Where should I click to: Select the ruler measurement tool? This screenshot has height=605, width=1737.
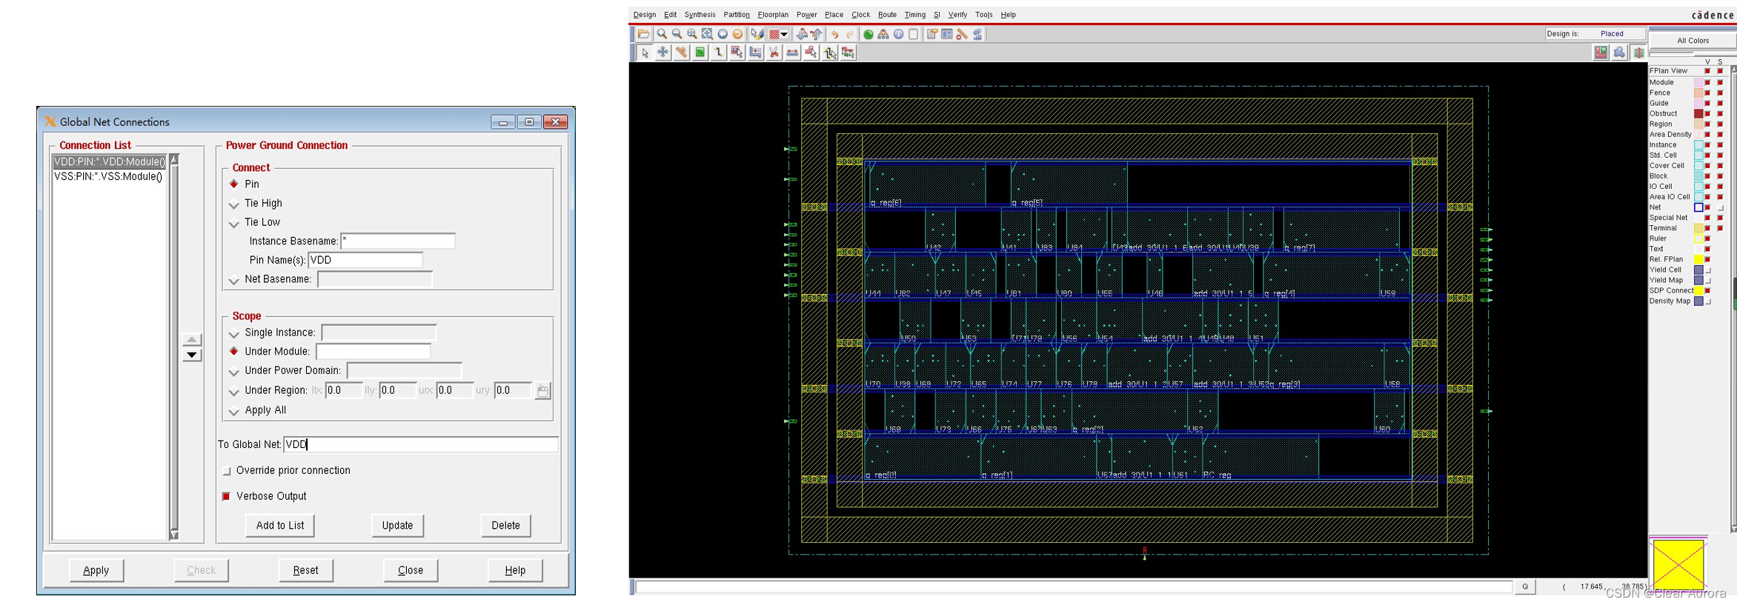(x=681, y=53)
